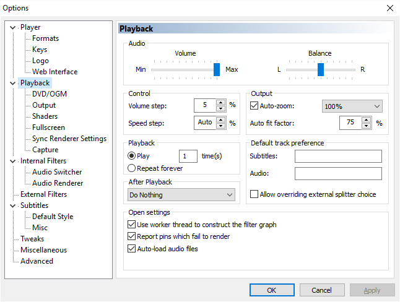Collapse the Player tree node
400x302 pixels.
point(14,27)
